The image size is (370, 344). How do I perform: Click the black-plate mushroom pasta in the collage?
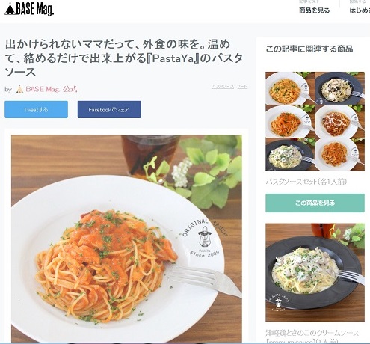340,88
